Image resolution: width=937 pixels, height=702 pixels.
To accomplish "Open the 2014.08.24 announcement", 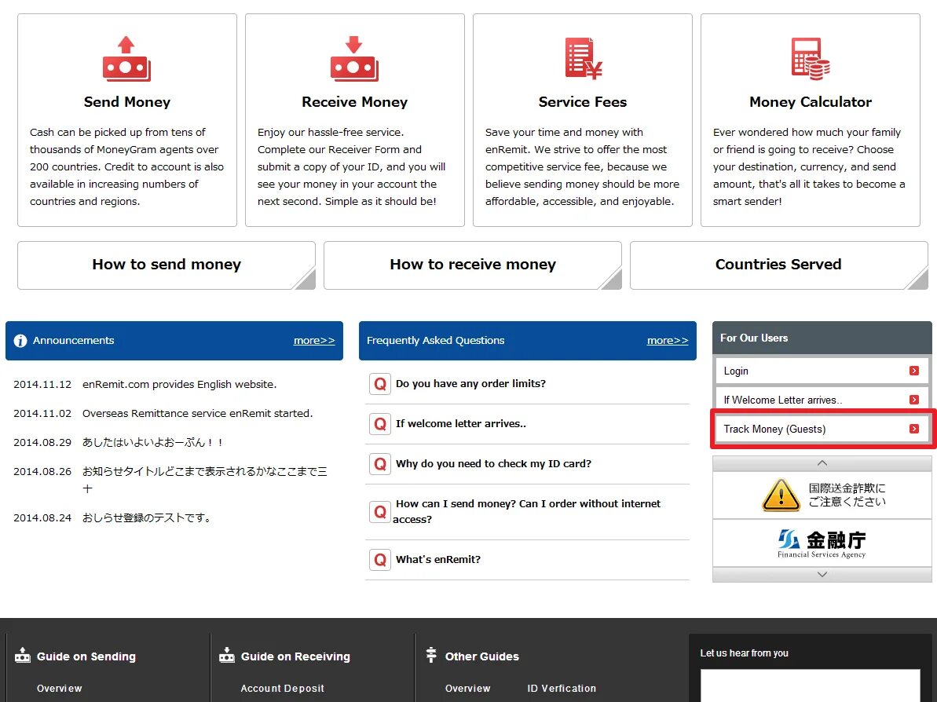I will coord(146,518).
